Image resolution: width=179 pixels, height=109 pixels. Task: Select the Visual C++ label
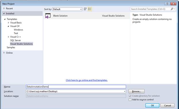pos(15,37)
